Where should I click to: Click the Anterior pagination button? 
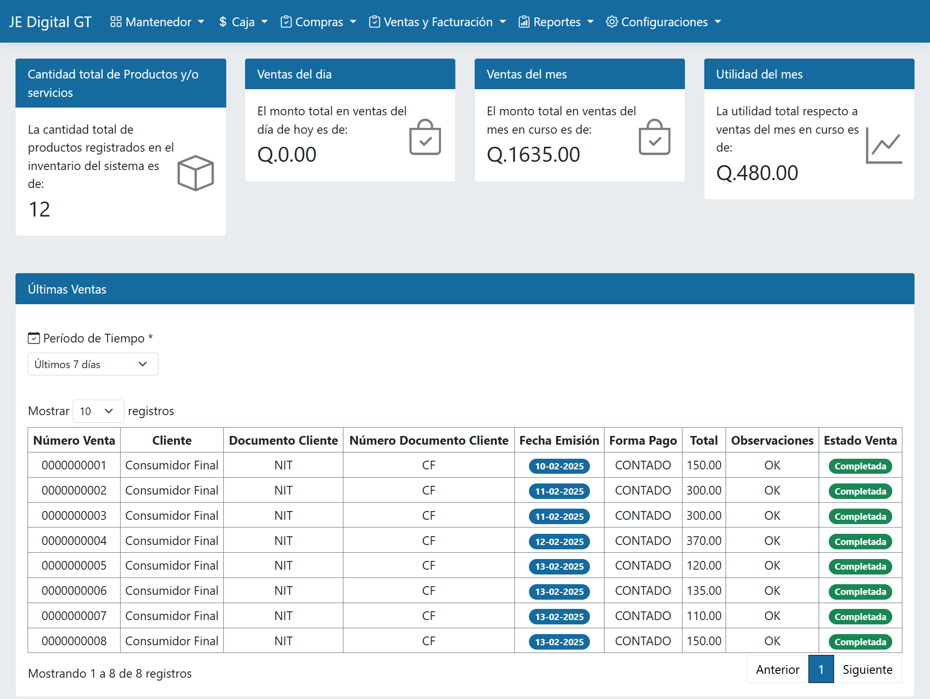(777, 669)
